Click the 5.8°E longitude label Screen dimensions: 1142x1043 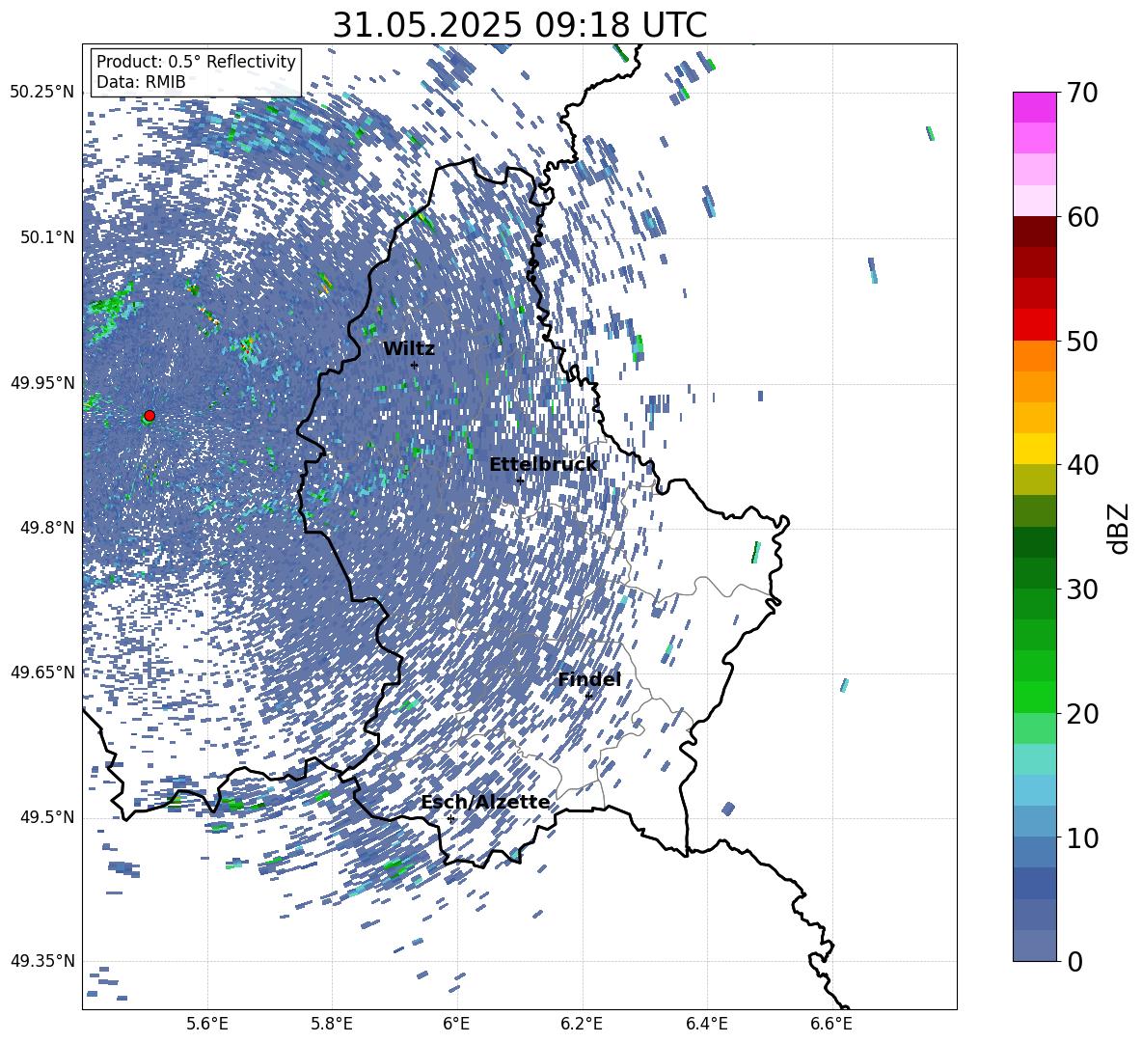pyautogui.click(x=332, y=1024)
